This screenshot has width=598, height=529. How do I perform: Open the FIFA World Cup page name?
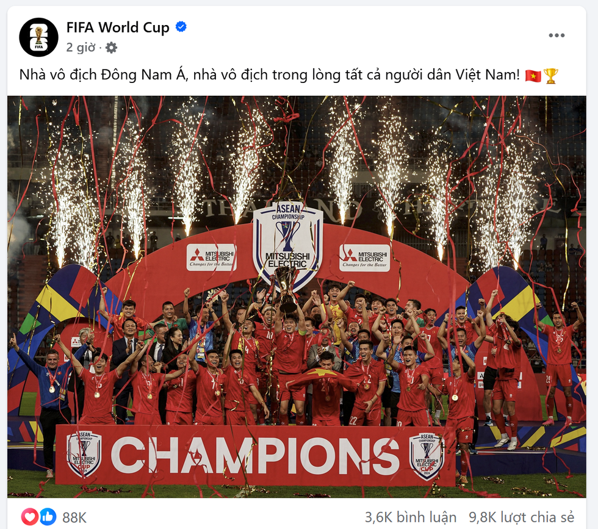coord(118,27)
